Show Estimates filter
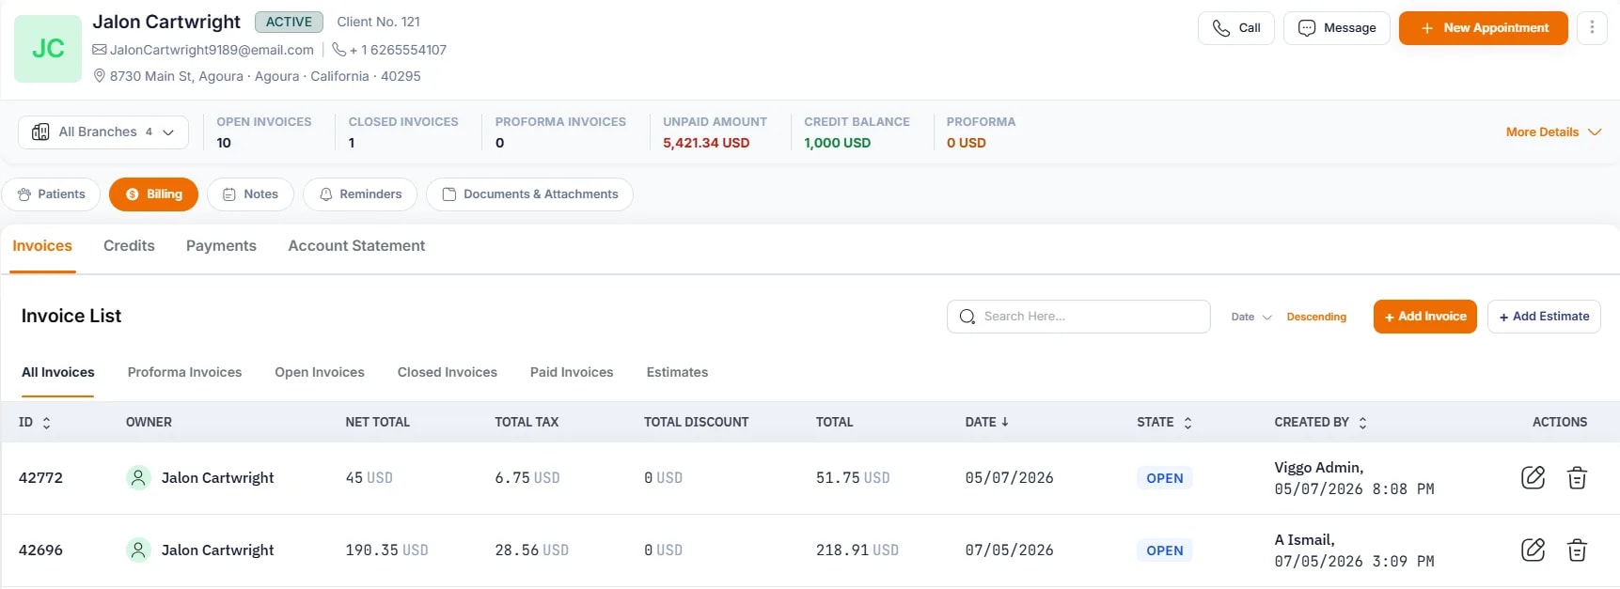This screenshot has width=1620, height=589. click(677, 373)
